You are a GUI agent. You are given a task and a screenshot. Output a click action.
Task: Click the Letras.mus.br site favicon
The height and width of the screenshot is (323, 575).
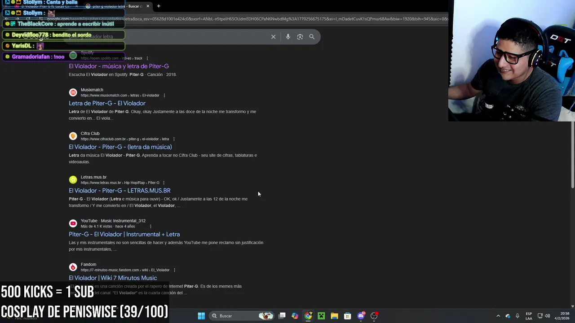73,180
